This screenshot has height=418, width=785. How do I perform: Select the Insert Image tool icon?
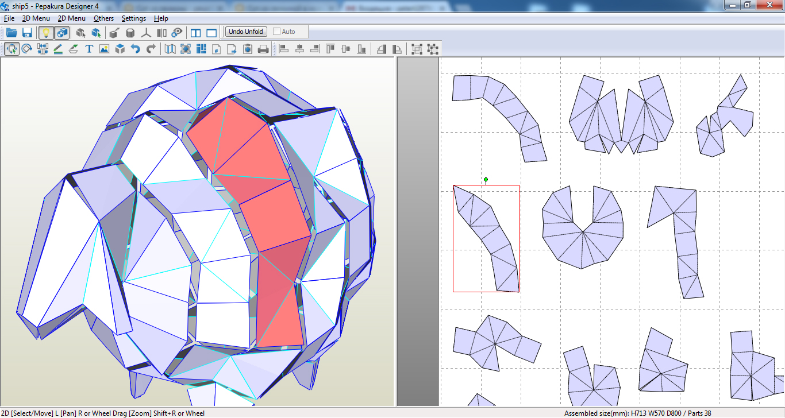(x=104, y=49)
